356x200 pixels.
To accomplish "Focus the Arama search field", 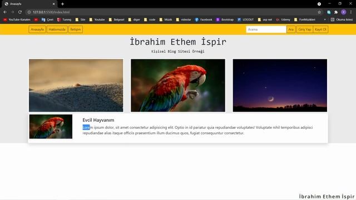I will pos(266,29).
